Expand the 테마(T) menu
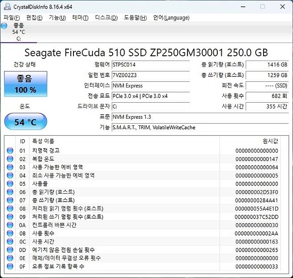Viewport: 293px width, 278px height. coord(80,18)
